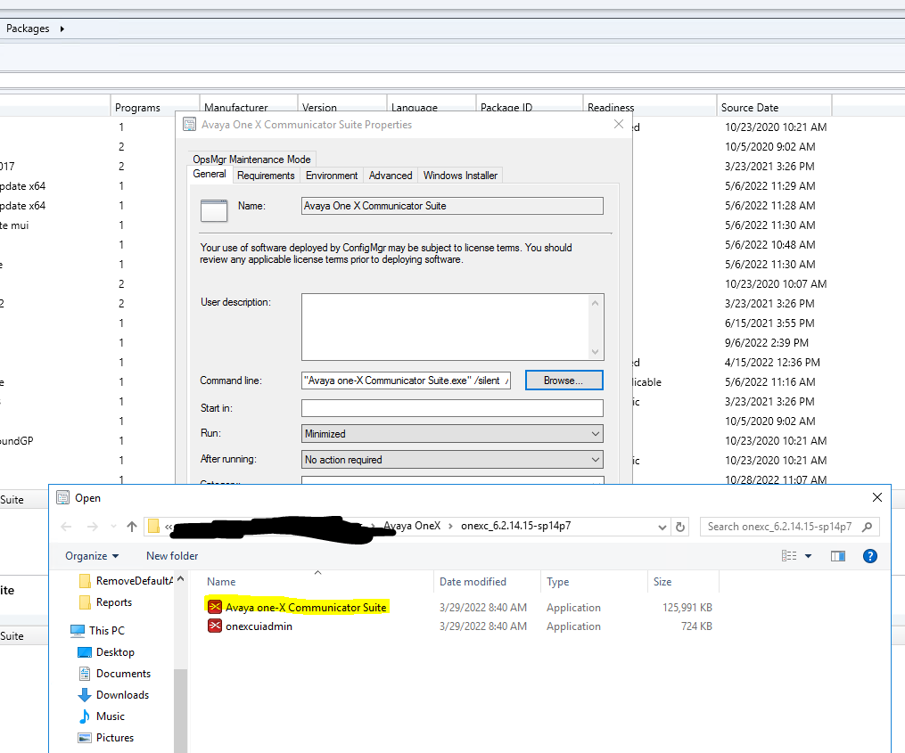Go back in Open dialog navigation
Viewport: 905px width, 753px height.
click(x=66, y=527)
